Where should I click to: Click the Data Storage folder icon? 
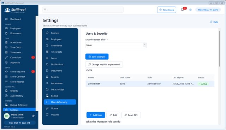[x=47, y=89]
